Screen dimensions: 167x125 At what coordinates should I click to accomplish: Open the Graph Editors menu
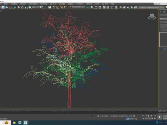tap(33, 4)
